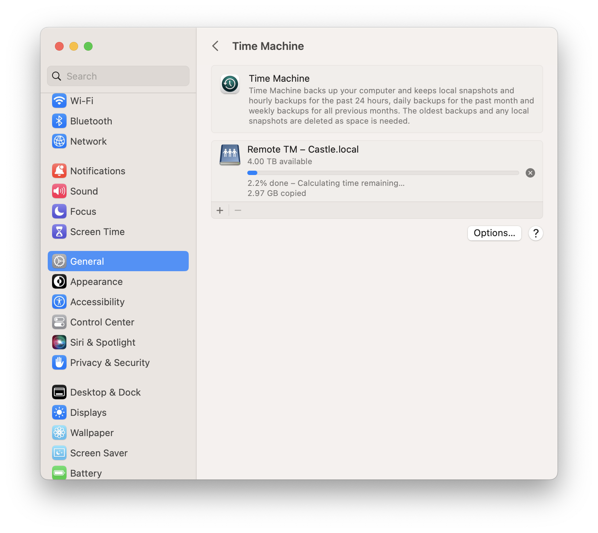
Task: Open Displays settings label
Action: [88, 413]
